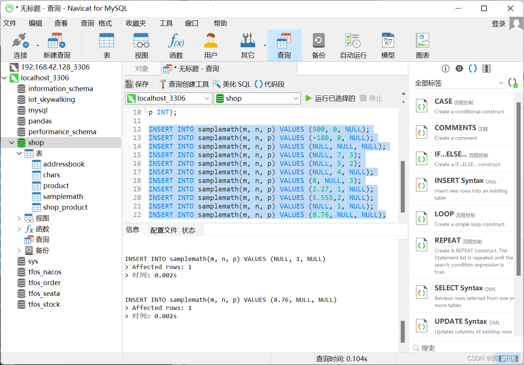Click 美化 SQL (Beautify SQL)

[232, 84]
